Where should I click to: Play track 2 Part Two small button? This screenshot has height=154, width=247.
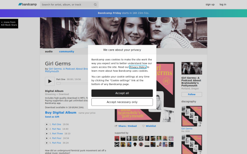(x=47, y=129)
